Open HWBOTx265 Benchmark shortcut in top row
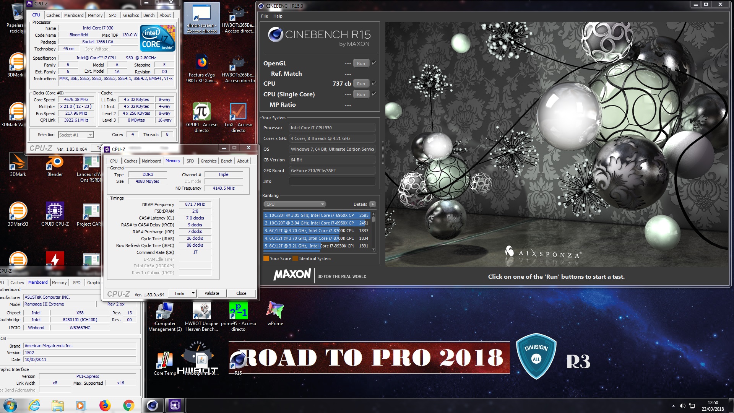 238,18
